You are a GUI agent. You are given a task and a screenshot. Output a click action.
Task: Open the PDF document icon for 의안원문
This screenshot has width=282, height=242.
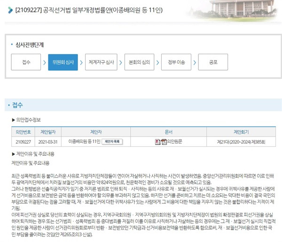tap(164, 142)
